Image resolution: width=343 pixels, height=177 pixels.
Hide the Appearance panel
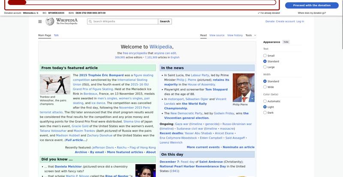286,42
